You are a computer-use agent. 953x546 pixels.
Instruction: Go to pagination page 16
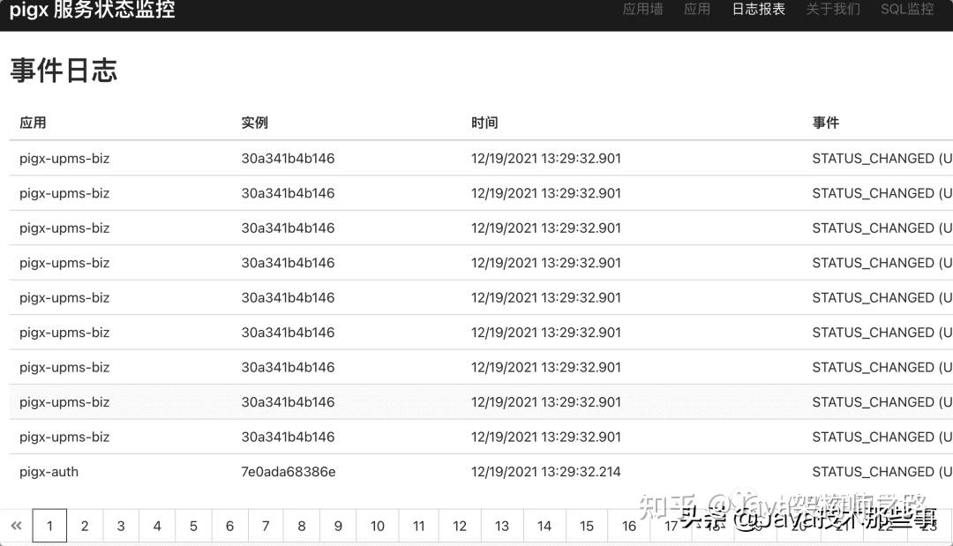[x=629, y=526]
